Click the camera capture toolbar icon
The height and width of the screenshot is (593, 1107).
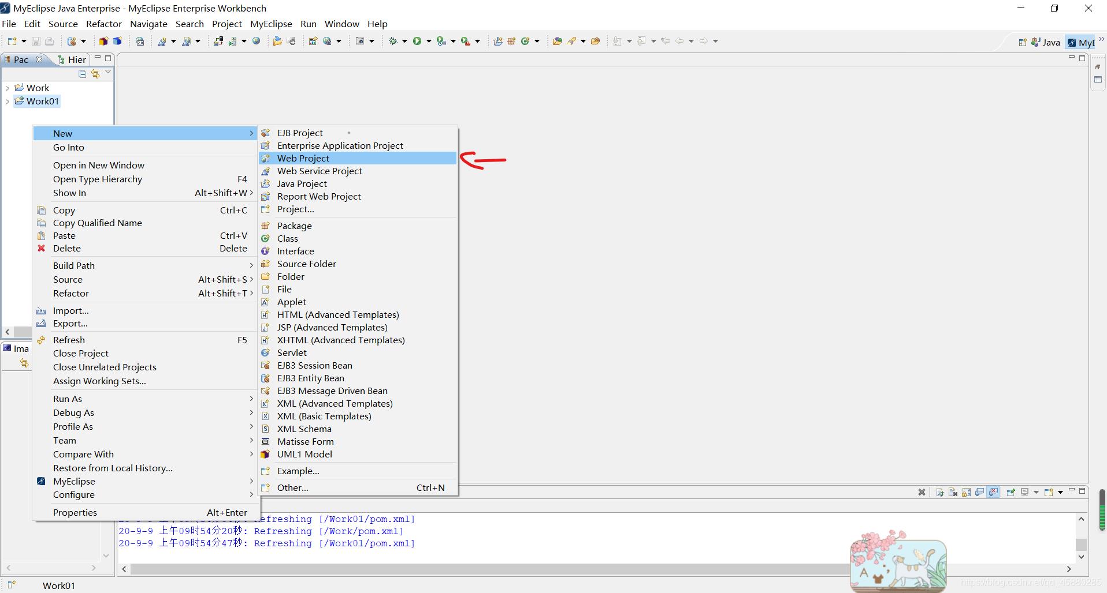(360, 41)
